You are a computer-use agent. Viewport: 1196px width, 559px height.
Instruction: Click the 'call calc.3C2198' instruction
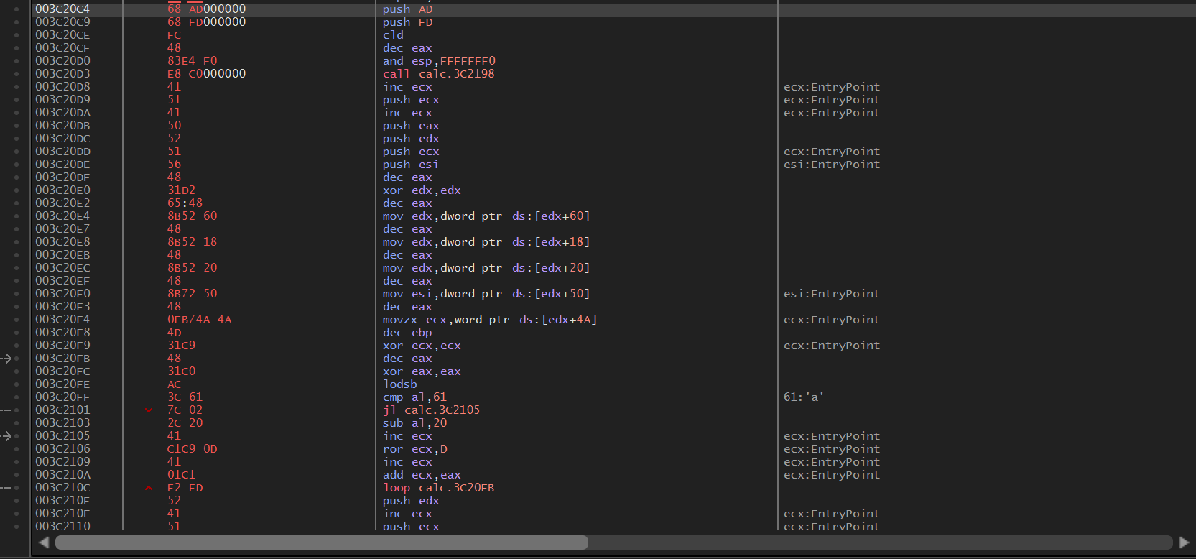pyautogui.click(x=438, y=74)
